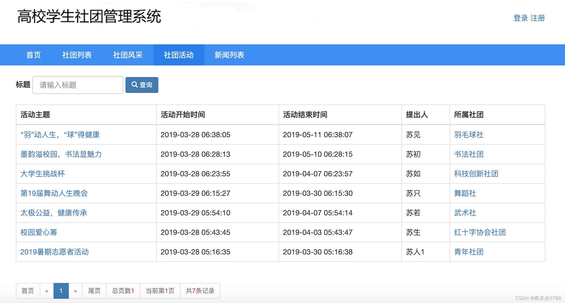
Task: Open the 红十字协会社团 club link
Action: [480, 232]
